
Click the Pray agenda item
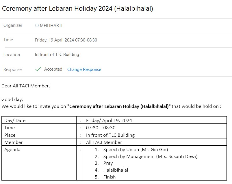[x=108, y=163]
